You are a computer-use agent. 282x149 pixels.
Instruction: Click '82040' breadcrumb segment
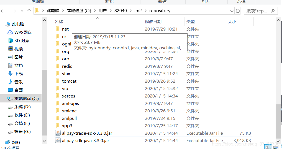[x=121, y=11]
